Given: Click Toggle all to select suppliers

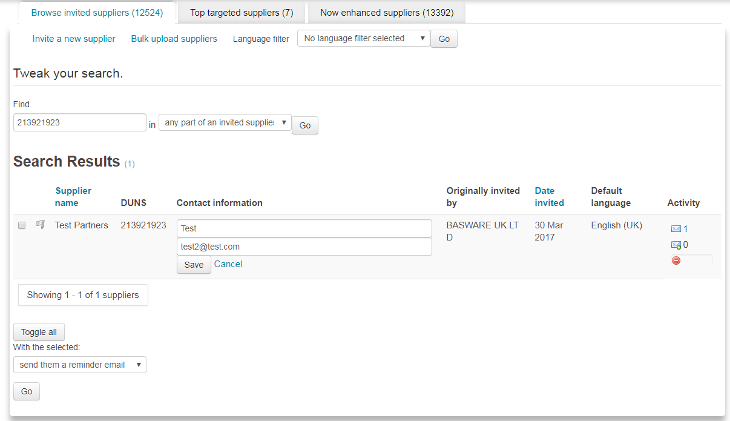Looking at the screenshot, I should click(x=39, y=332).
